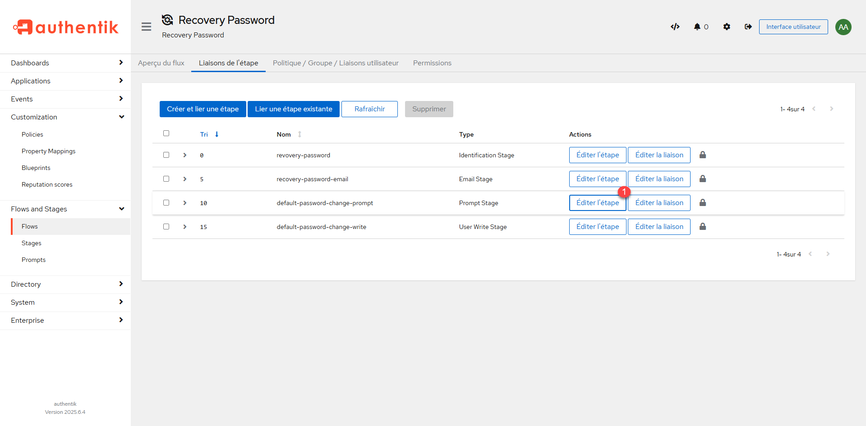This screenshot has width=866, height=426.
Task: Click lock icon for revovery-password row
Action: point(703,155)
